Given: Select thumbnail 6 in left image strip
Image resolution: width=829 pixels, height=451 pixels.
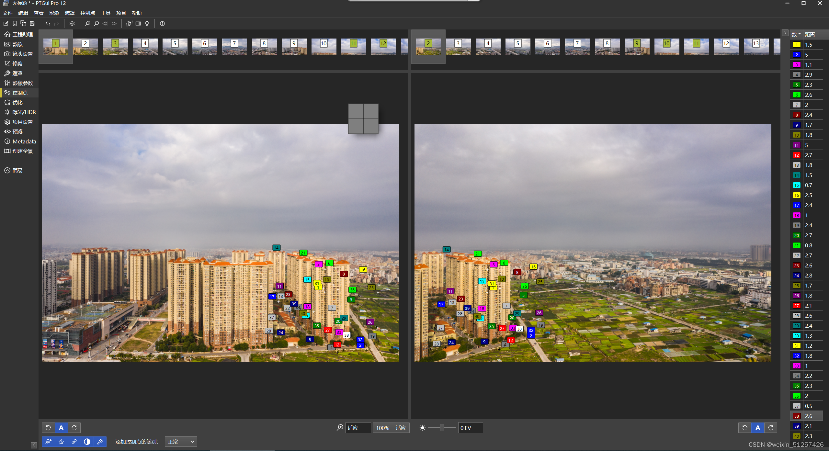Looking at the screenshot, I should point(204,47).
